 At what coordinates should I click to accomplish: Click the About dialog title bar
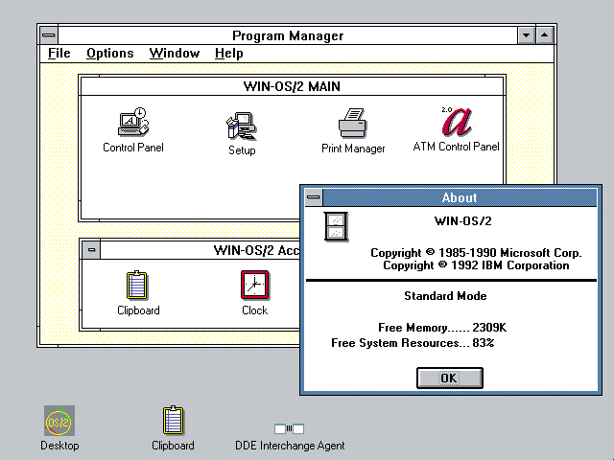pyautogui.click(x=460, y=197)
